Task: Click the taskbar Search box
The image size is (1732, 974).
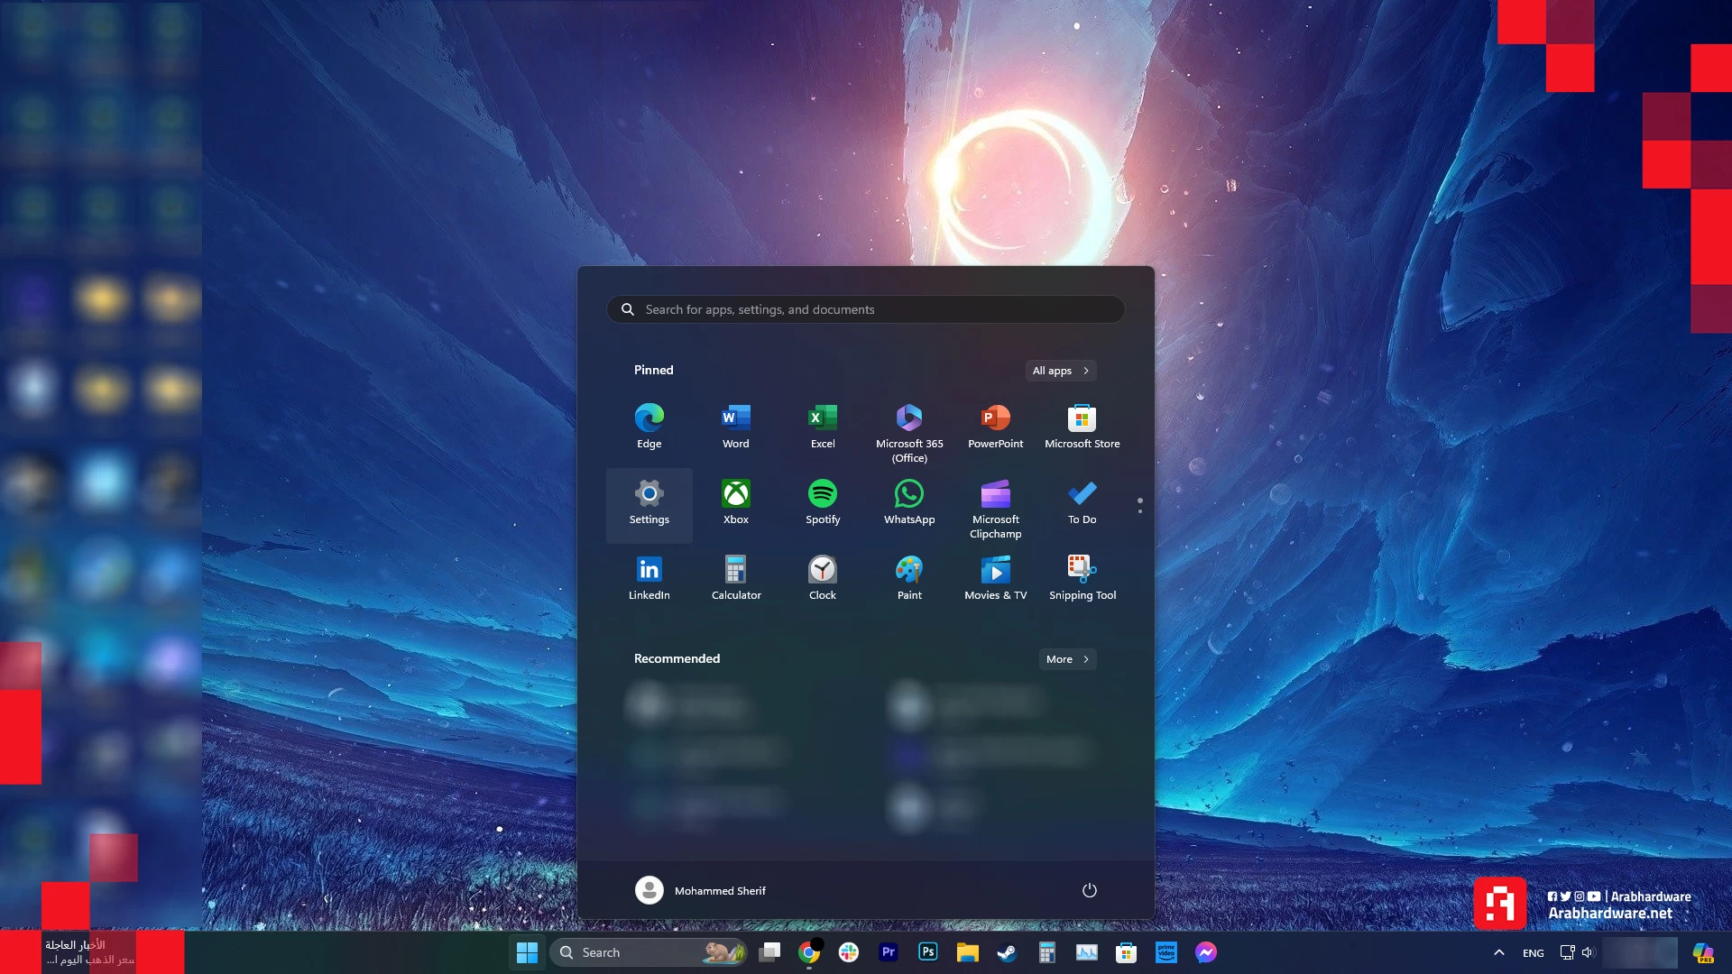Action: [648, 952]
